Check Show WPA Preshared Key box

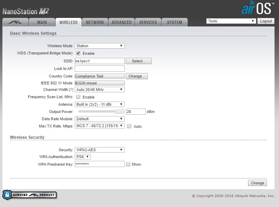128,164
